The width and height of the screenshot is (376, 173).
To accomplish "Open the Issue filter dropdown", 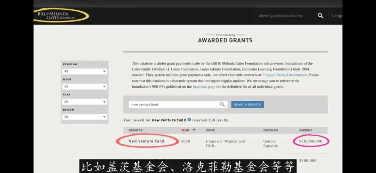I will point(84,87).
